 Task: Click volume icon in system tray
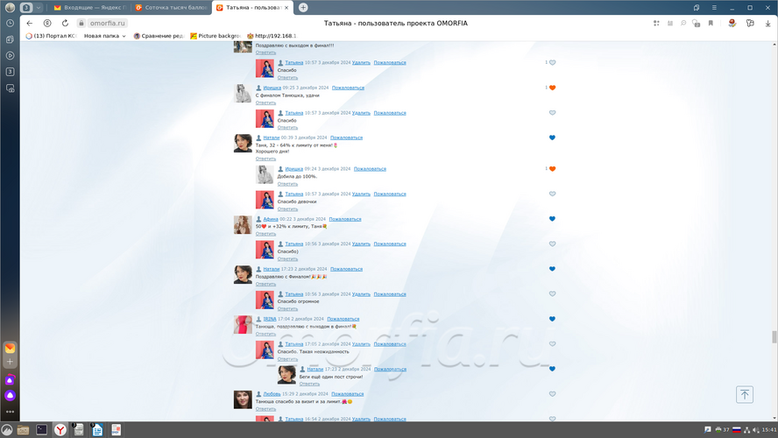[x=756, y=429]
